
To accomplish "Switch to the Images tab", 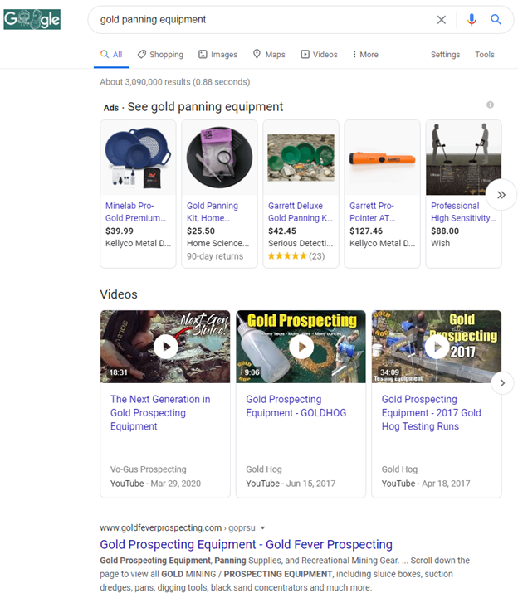I will coord(217,55).
